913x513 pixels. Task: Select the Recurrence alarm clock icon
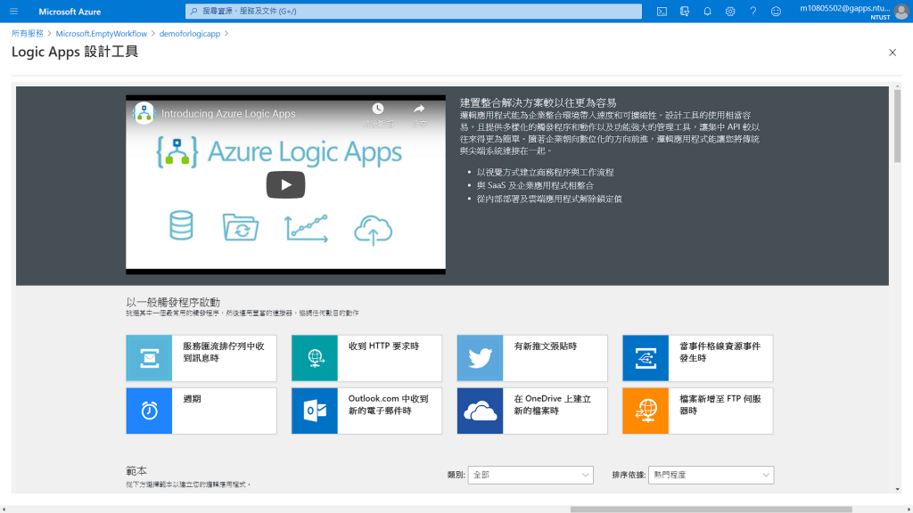[x=149, y=411]
